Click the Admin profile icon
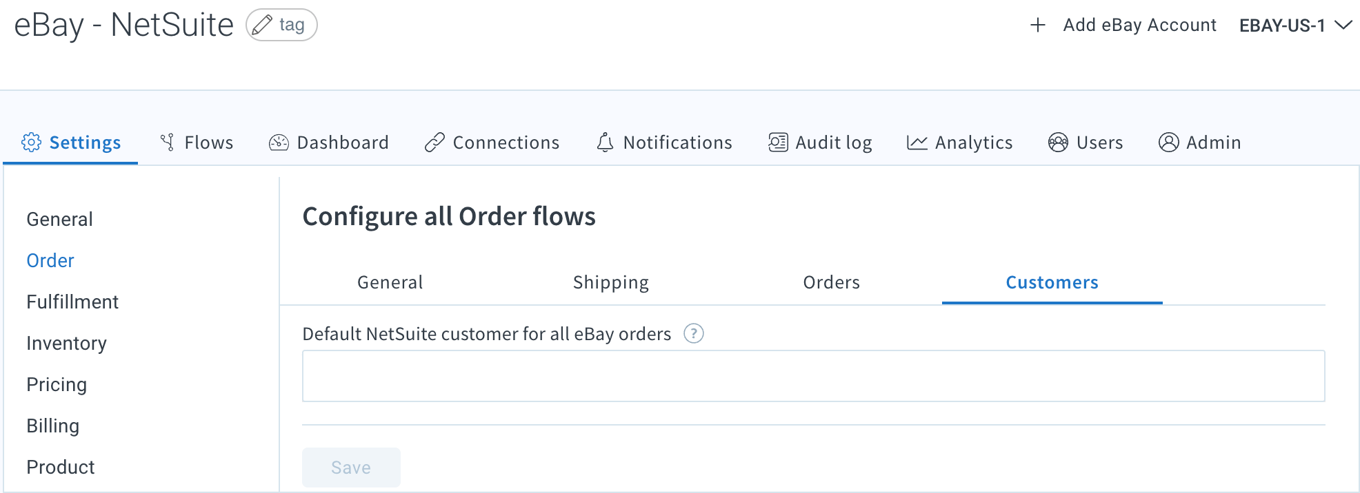 (x=1168, y=142)
